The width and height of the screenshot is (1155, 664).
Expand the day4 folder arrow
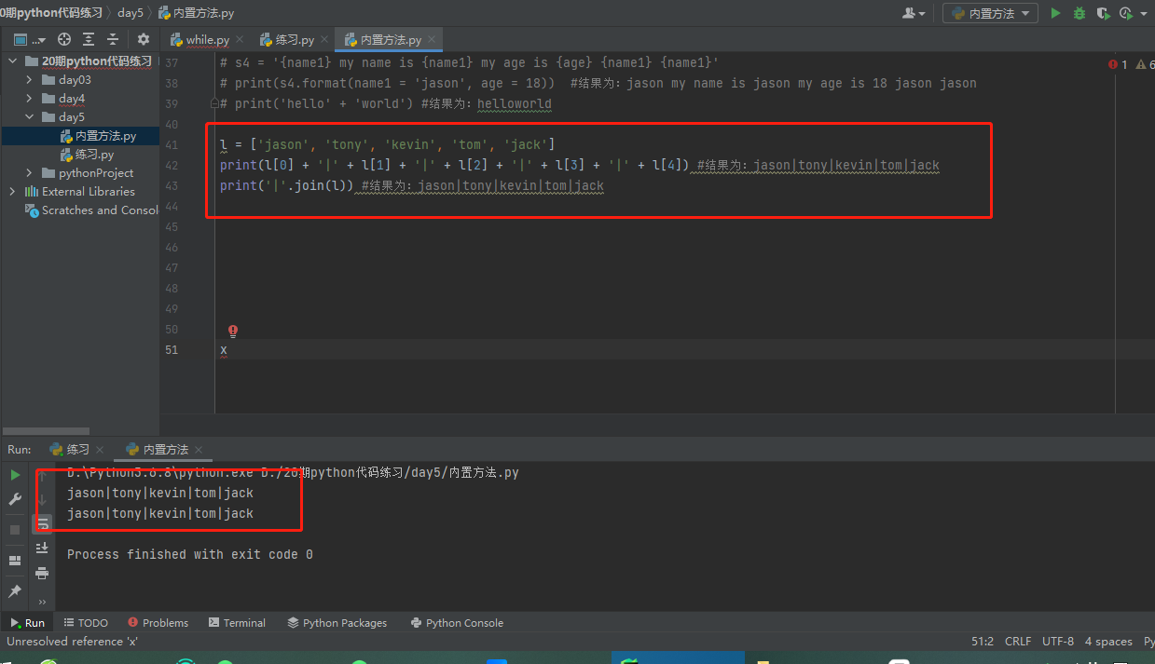pyautogui.click(x=30, y=98)
